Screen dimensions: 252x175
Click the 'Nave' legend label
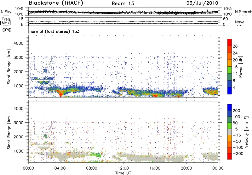(239, 22)
